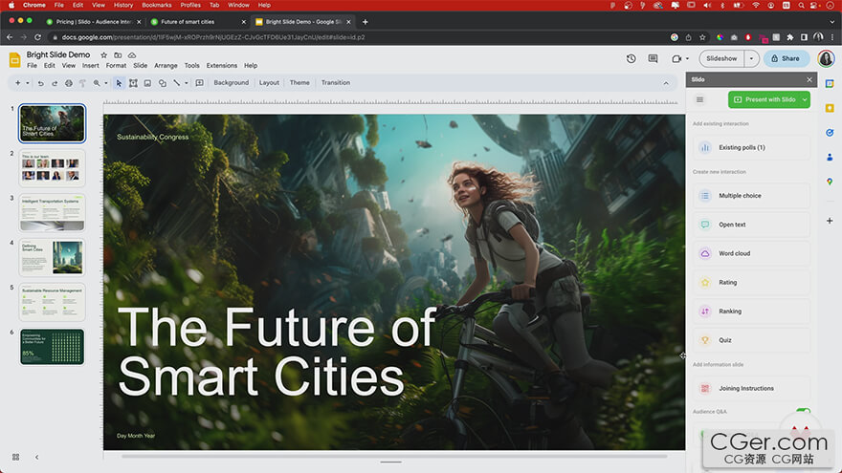
Task: Click the insert image icon
Action: 147,83
